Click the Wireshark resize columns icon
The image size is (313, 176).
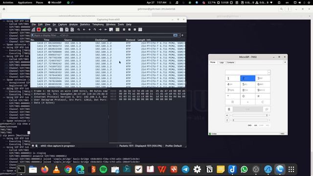pyautogui.click(x=140, y=29)
